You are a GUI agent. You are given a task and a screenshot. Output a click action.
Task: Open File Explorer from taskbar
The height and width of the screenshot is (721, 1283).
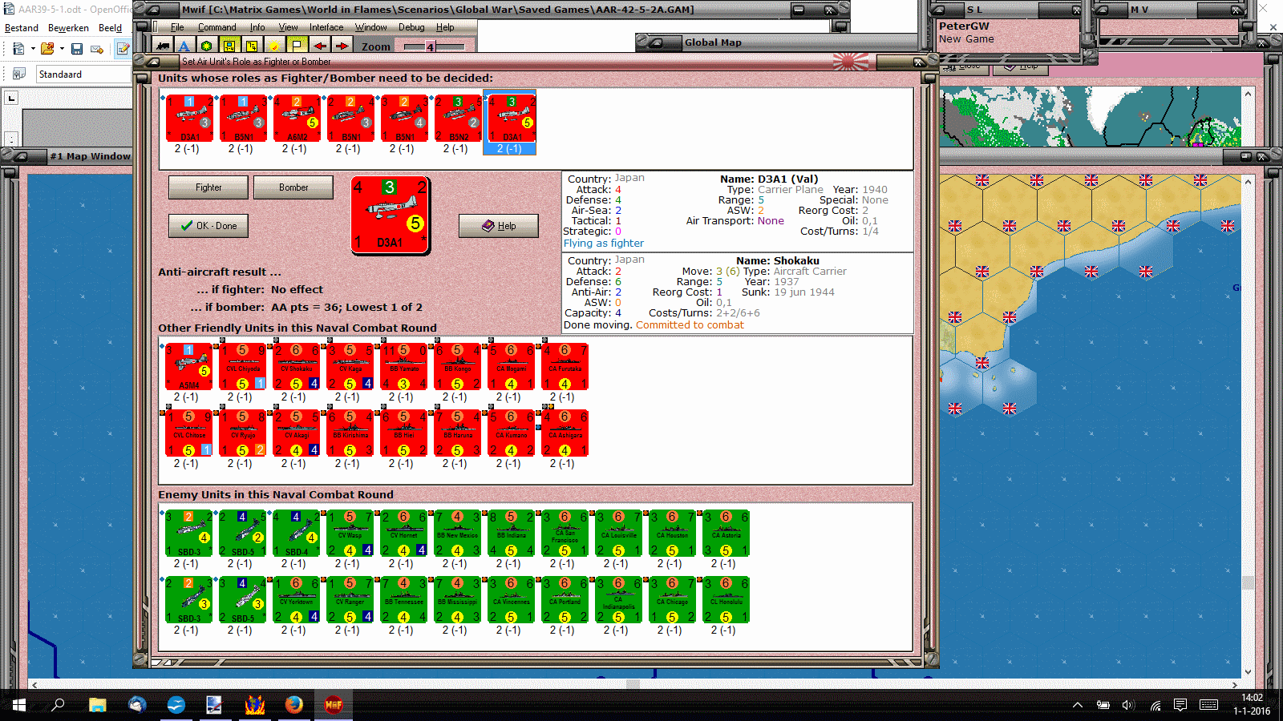coord(97,705)
